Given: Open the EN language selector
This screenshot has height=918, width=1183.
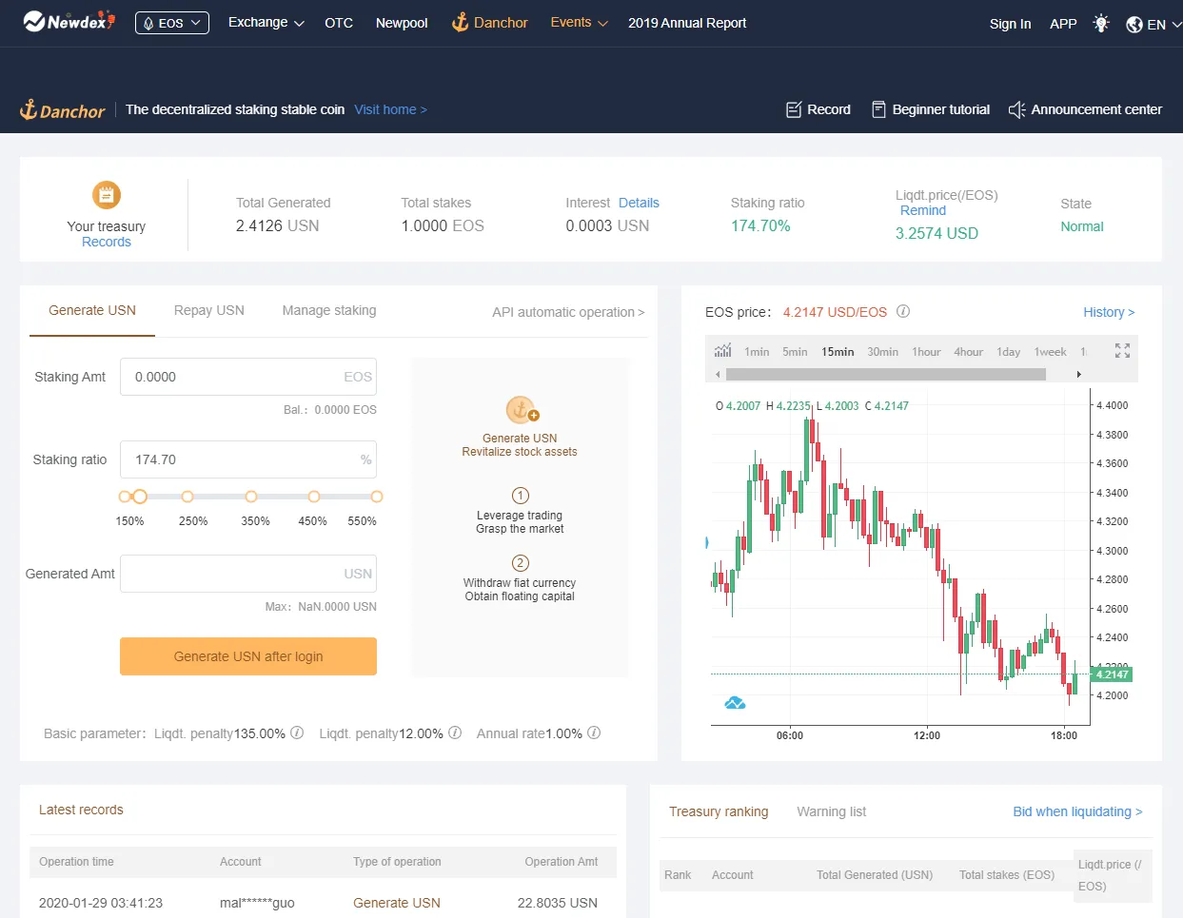Looking at the screenshot, I should [x=1153, y=25].
